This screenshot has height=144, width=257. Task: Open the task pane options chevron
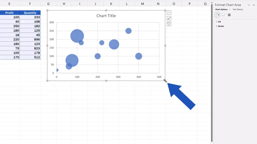tap(249, 5)
